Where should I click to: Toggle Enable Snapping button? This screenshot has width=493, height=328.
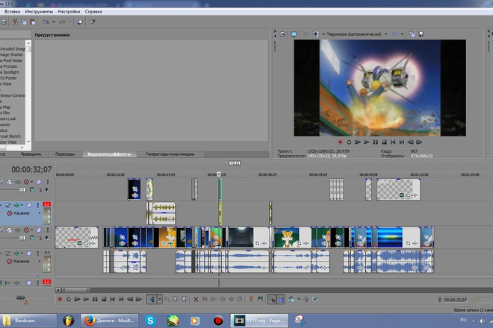pos(272,300)
